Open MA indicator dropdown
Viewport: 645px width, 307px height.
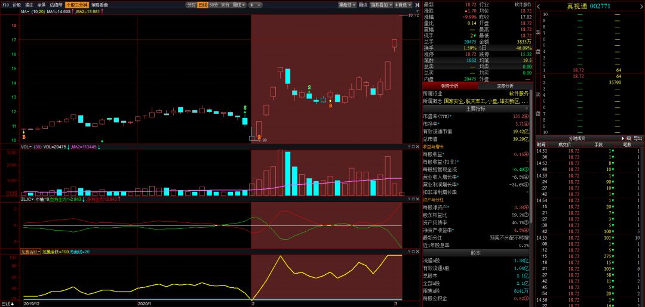pos(24,11)
